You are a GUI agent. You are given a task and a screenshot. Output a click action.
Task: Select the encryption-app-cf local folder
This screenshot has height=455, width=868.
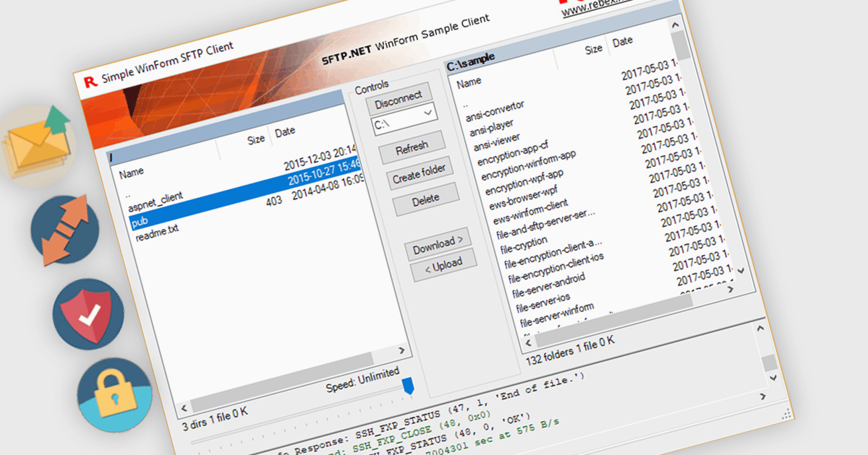pyautogui.click(x=513, y=153)
